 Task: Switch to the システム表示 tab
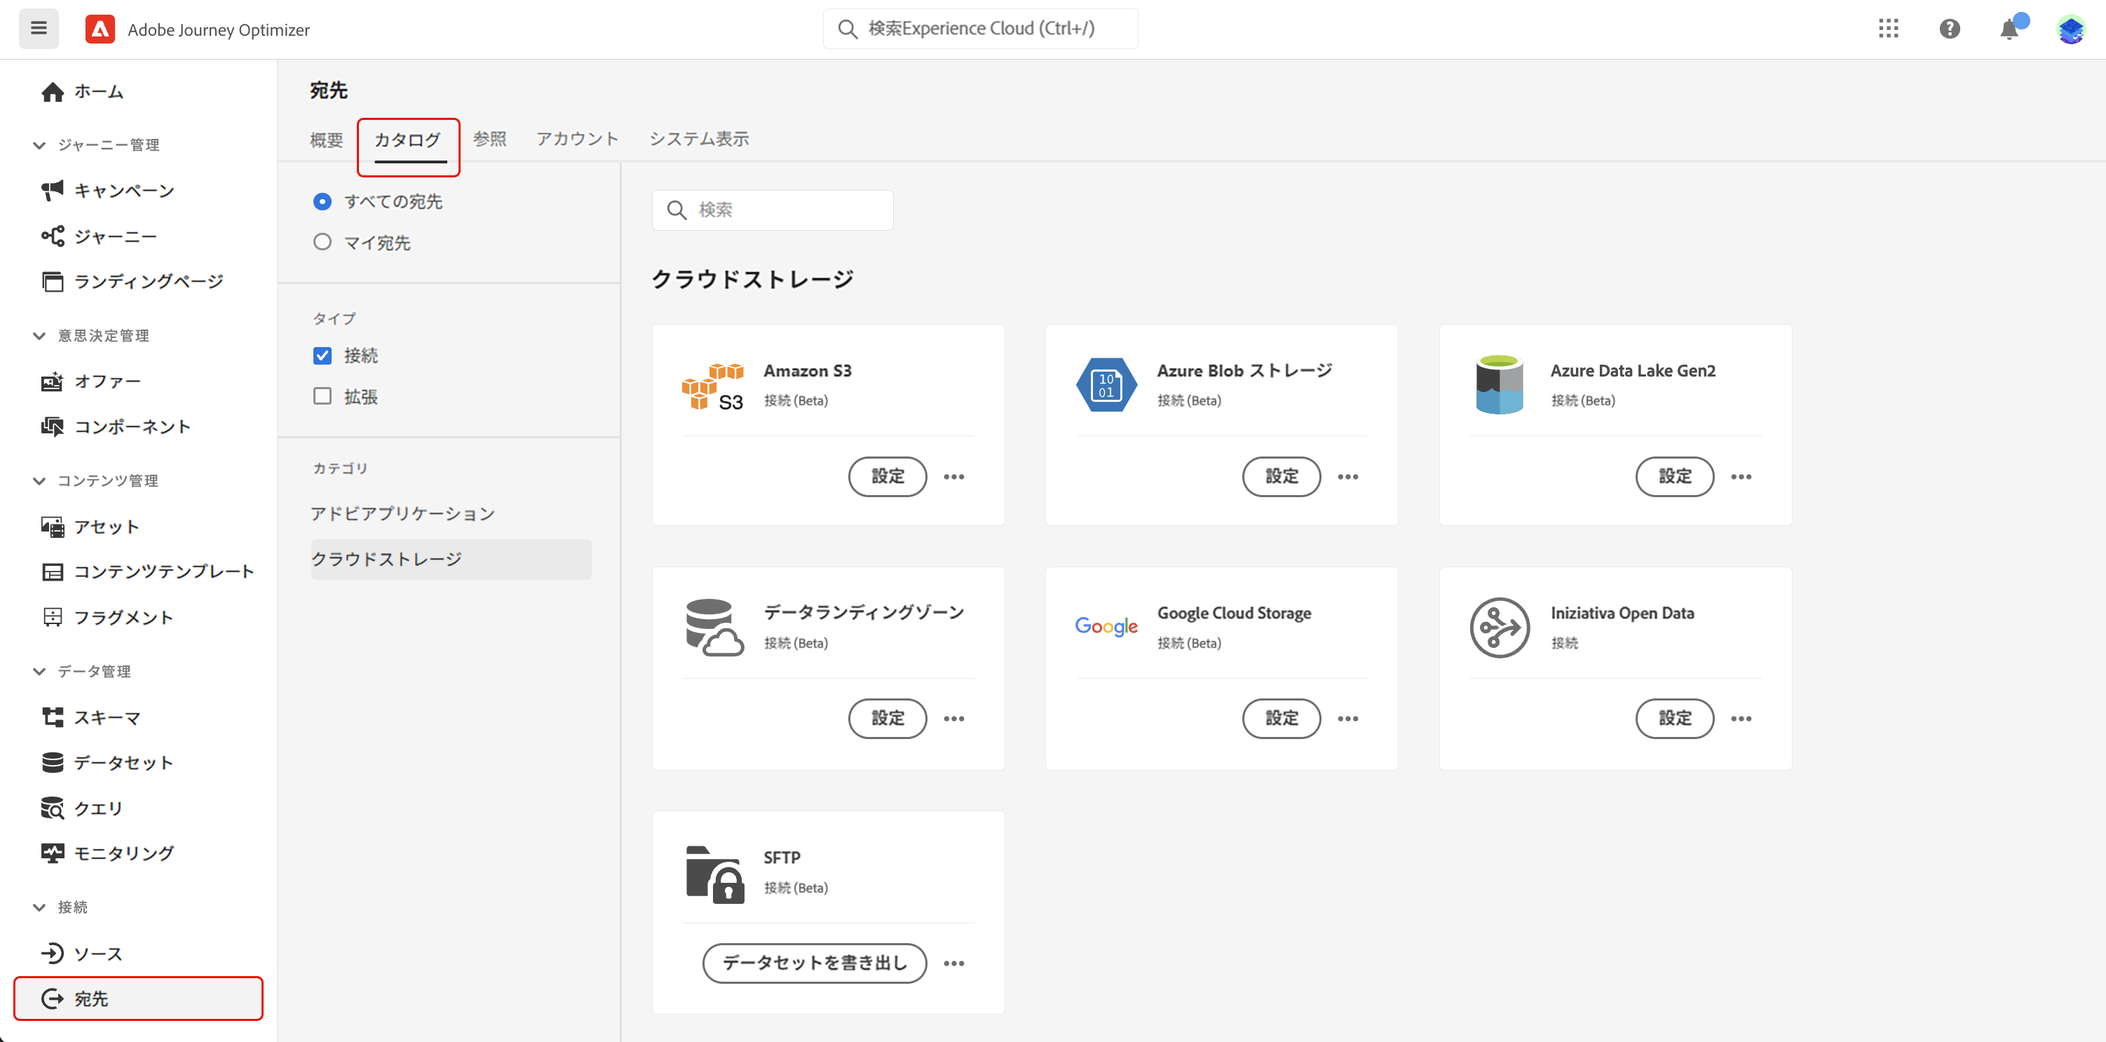[x=698, y=139]
